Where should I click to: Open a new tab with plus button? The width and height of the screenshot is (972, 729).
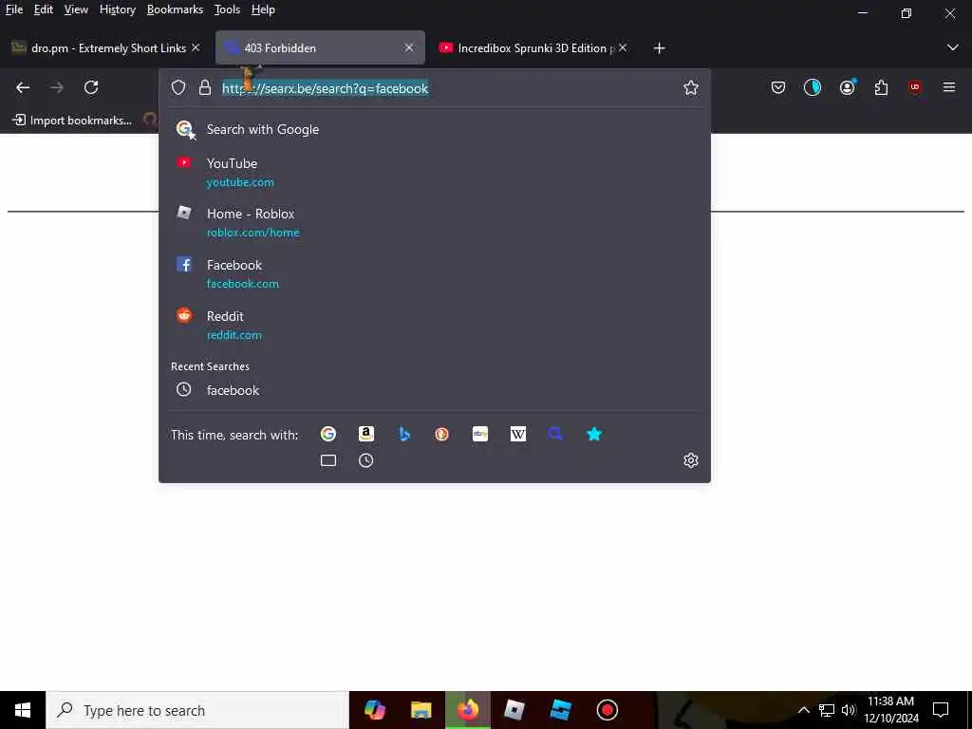(x=659, y=47)
